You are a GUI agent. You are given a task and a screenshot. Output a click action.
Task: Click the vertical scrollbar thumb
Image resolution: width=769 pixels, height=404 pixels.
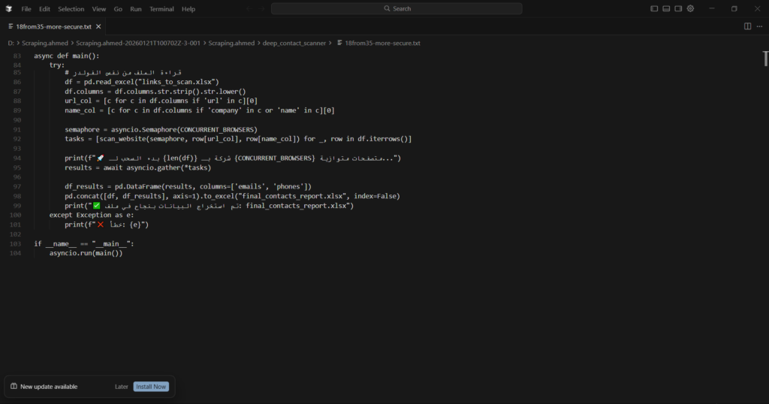[x=765, y=59]
